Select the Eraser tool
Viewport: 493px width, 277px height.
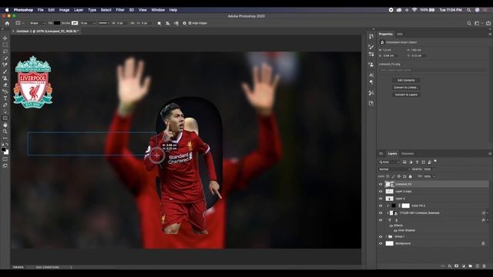click(5, 85)
